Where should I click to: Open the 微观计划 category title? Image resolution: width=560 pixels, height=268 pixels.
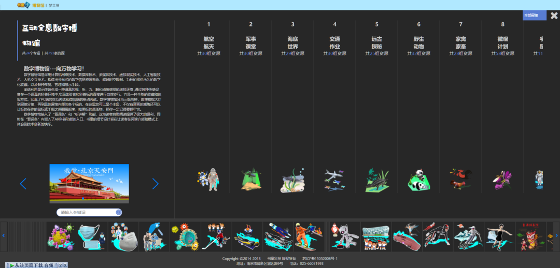pyautogui.click(x=503, y=43)
